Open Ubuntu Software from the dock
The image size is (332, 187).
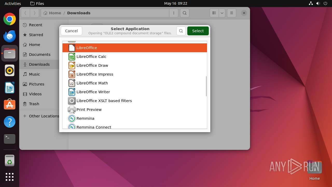10,105
